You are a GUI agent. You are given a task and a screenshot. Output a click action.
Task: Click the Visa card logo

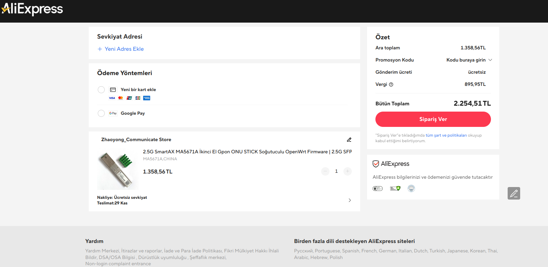coord(112,98)
